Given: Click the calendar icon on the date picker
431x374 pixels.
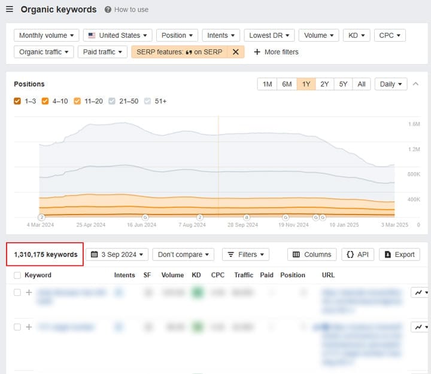Looking at the screenshot, I should coord(95,255).
